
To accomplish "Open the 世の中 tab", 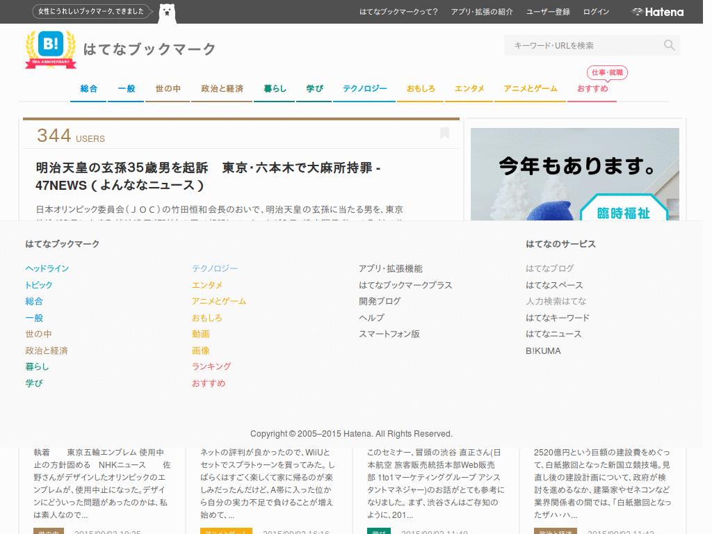I will coord(168,88).
